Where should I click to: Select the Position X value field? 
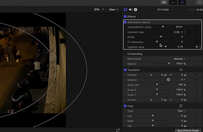tap(164, 75)
